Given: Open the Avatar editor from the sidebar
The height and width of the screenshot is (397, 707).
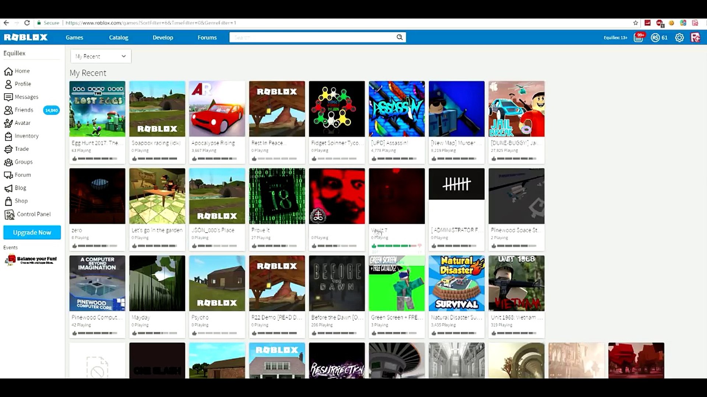Looking at the screenshot, I should [x=22, y=123].
